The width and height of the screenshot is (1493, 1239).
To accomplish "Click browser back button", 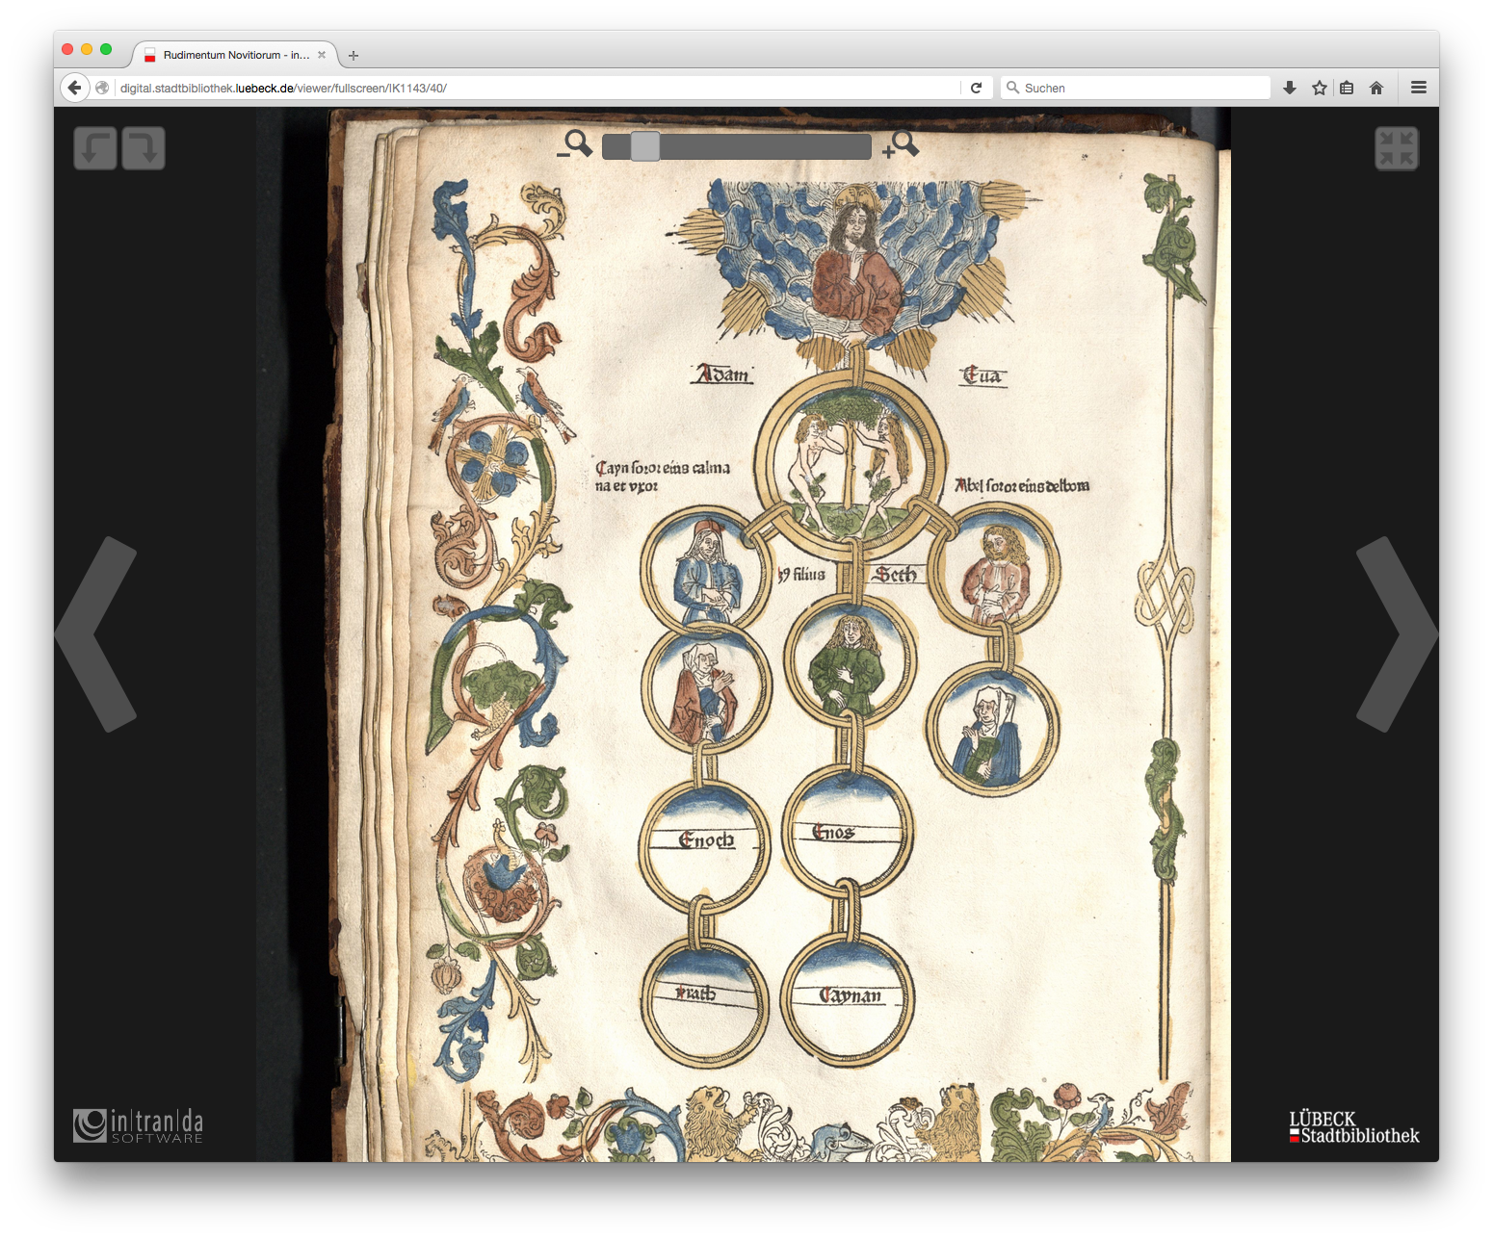I will (x=75, y=88).
